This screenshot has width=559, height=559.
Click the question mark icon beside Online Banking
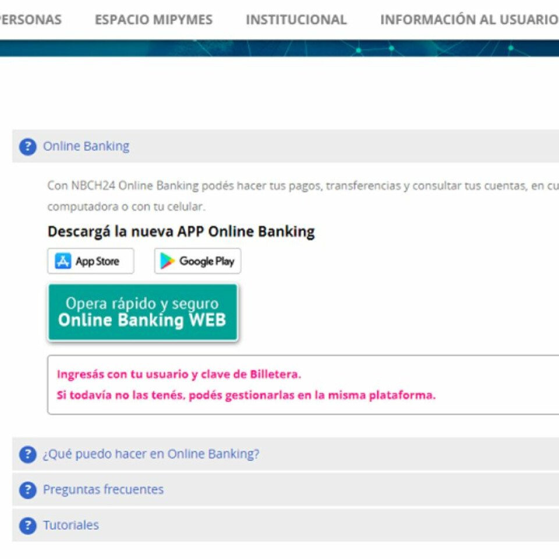(x=27, y=147)
